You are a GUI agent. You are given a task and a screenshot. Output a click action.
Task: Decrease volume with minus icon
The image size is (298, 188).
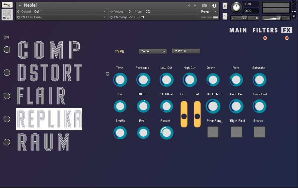click(x=264, y=18)
